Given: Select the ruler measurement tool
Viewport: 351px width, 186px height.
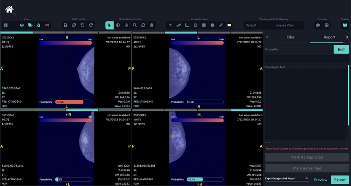Looking at the screenshot, I should [x=179, y=25].
